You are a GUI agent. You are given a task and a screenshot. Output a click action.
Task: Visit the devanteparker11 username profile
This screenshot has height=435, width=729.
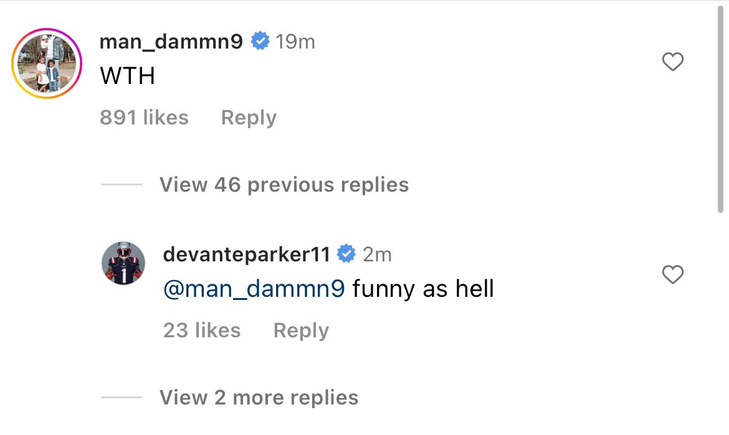247,254
